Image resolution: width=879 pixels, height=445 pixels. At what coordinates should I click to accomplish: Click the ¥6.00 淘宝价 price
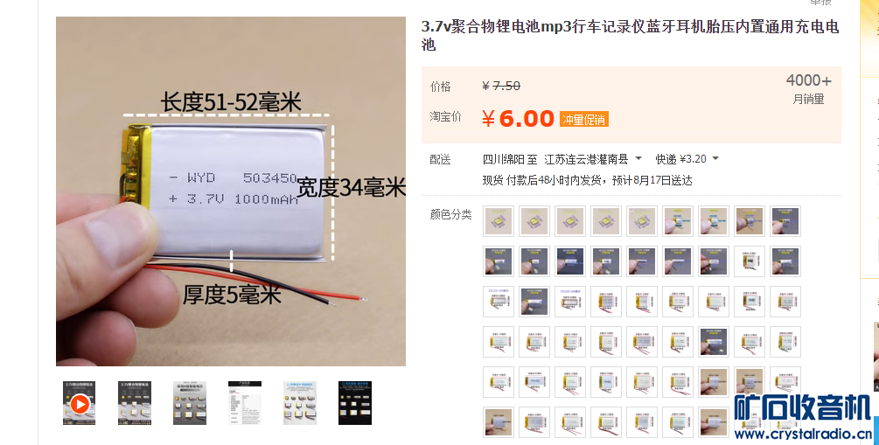point(518,119)
